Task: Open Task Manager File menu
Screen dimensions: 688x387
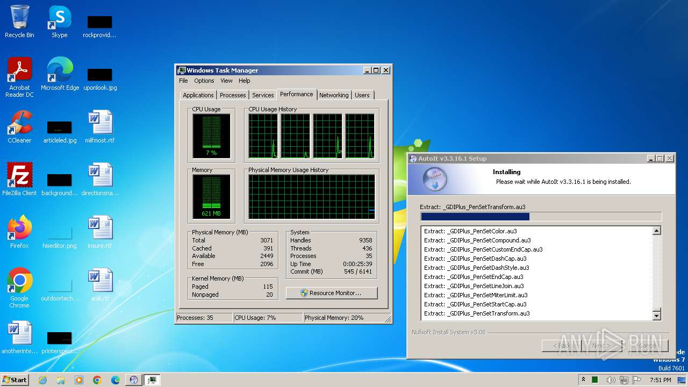Action: [183, 81]
